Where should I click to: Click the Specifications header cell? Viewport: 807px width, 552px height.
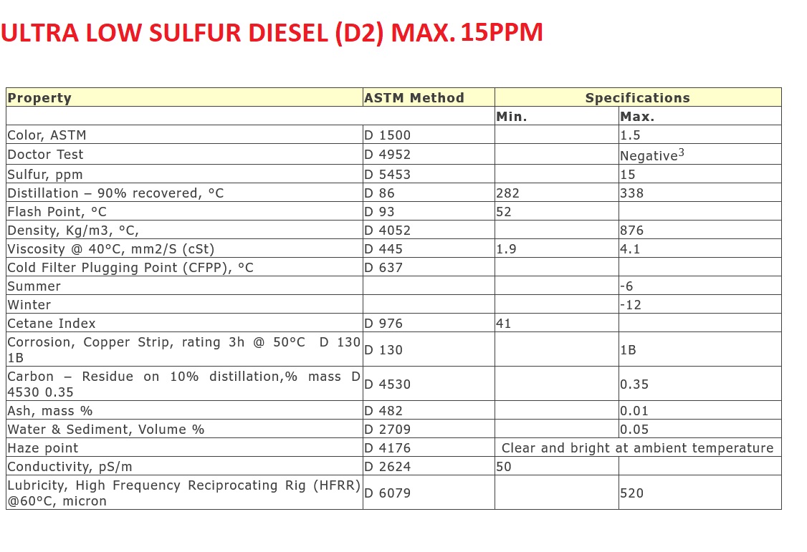[x=637, y=98]
